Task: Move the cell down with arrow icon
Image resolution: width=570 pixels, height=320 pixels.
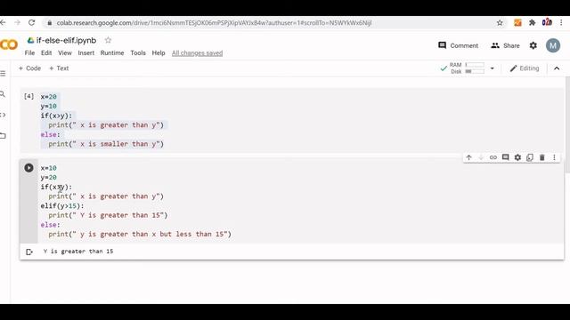Action: (x=481, y=157)
